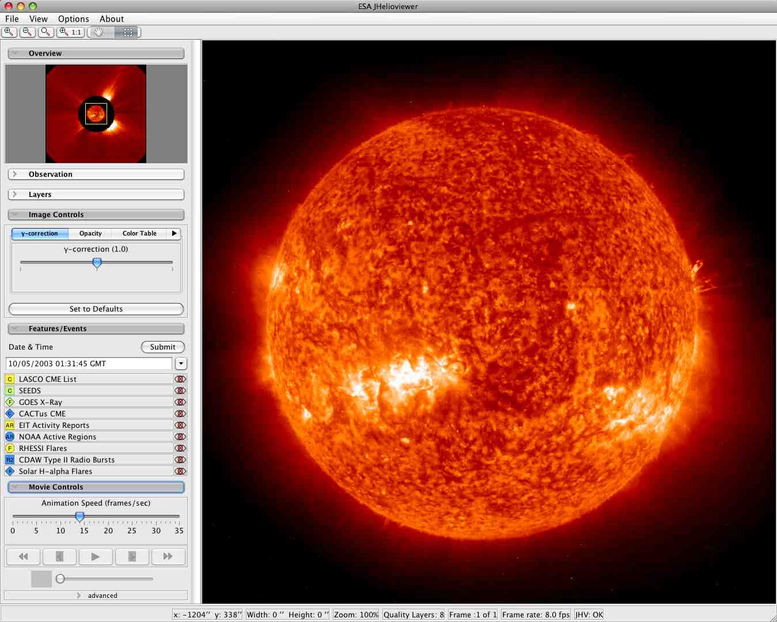Click the main Sun image view
Viewport: 777px width, 622px height.
click(x=488, y=322)
